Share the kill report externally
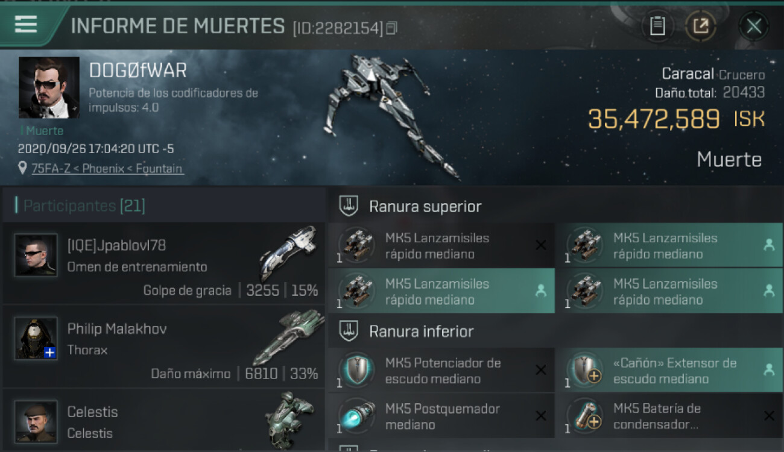 click(x=701, y=26)
